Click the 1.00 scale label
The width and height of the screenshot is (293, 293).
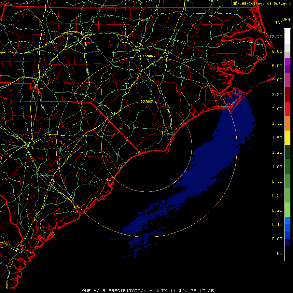pos(277,167)
